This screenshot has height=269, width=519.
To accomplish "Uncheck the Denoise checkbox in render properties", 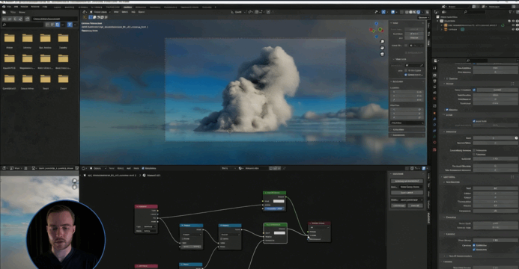I will click(447, 110).
